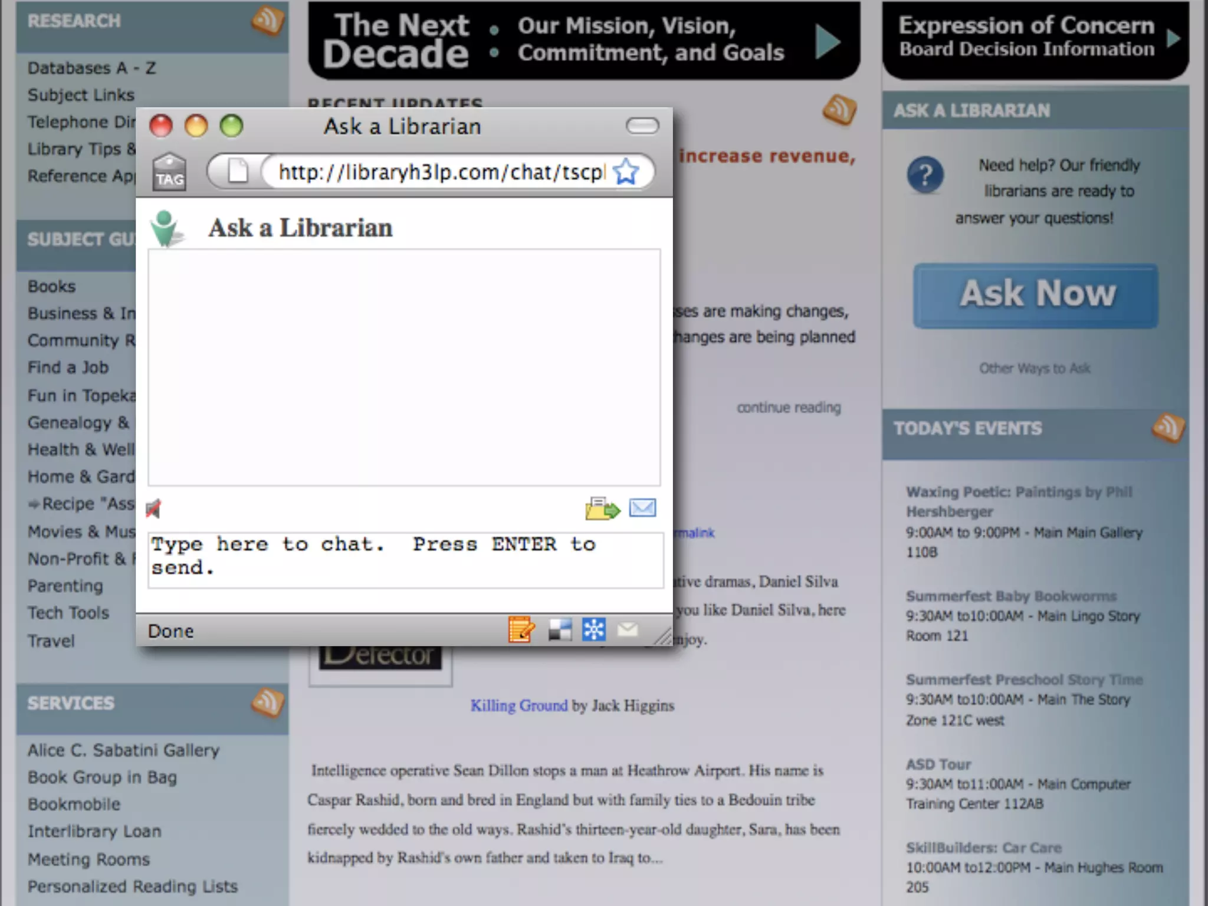The image size is (1208, 906).
Task: Click the notepad status bar icon
Action: 521,630
